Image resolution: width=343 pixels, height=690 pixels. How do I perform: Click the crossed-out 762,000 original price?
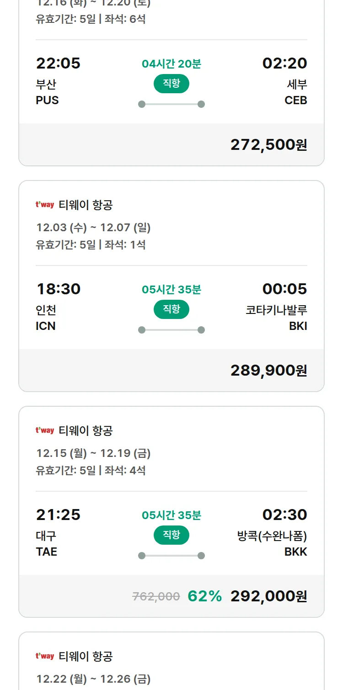[x=156, y=596]
